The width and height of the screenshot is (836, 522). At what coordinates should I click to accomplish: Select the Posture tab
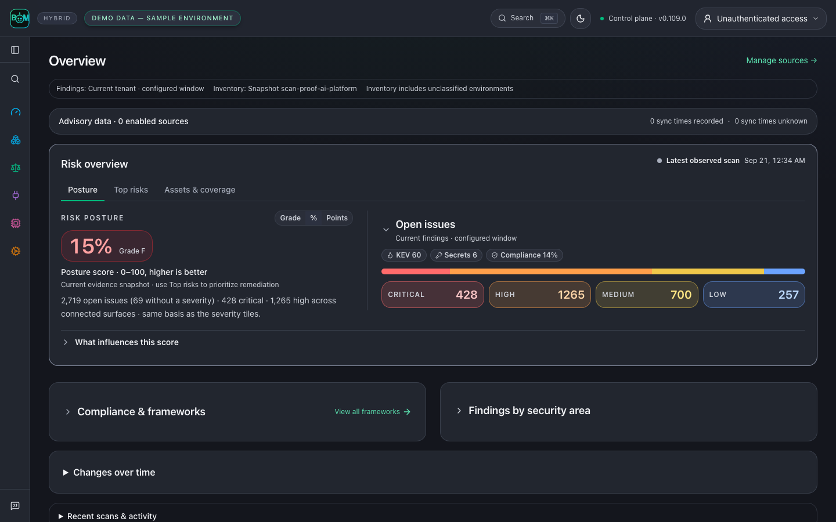(x=82, y=190)
